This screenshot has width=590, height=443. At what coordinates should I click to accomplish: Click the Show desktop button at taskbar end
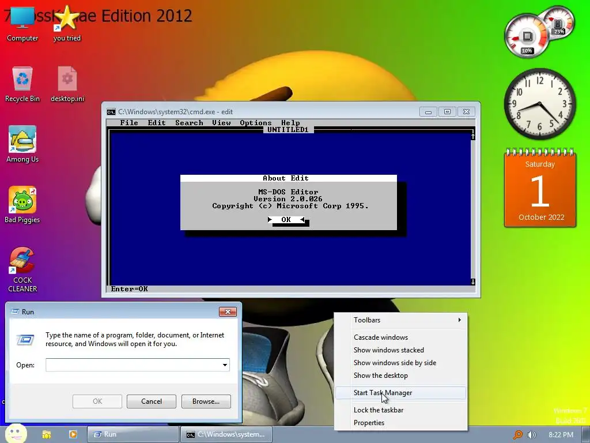585,435
